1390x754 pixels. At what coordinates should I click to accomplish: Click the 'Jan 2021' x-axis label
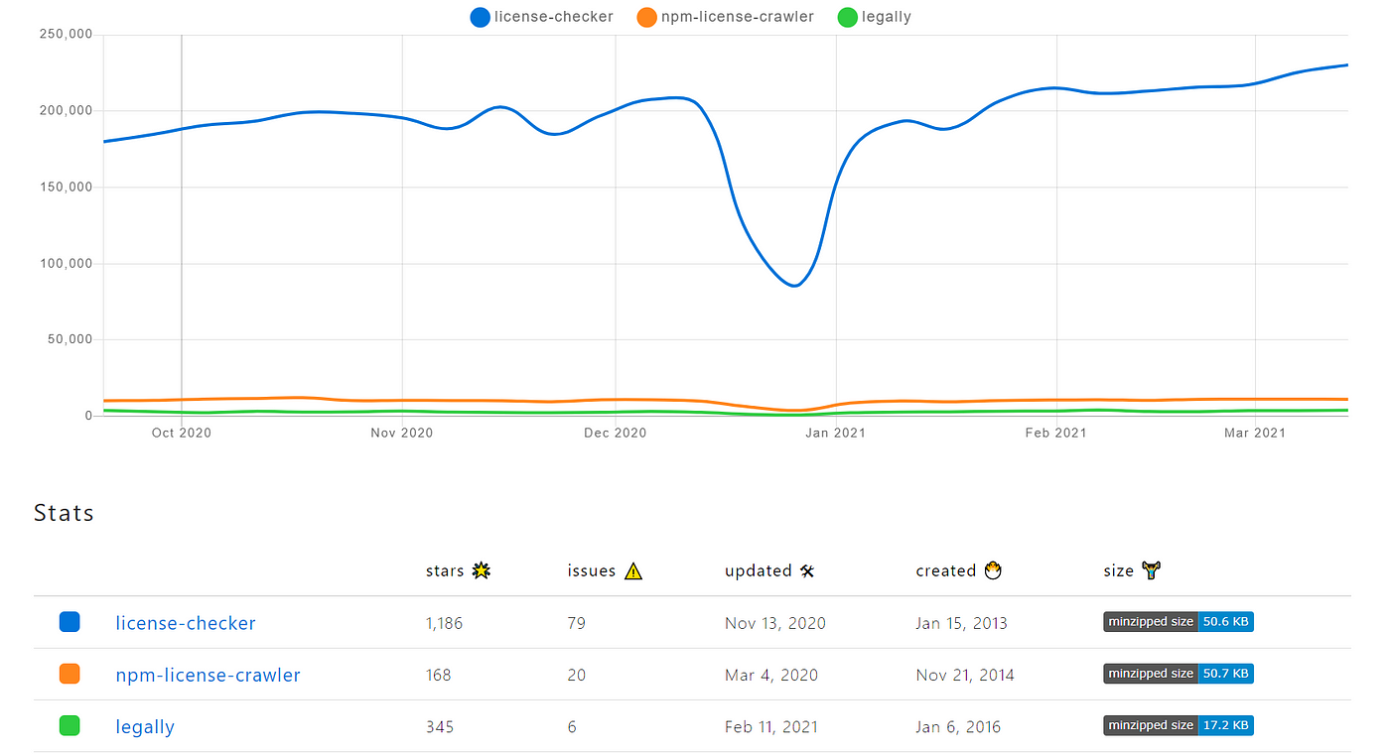836,433
